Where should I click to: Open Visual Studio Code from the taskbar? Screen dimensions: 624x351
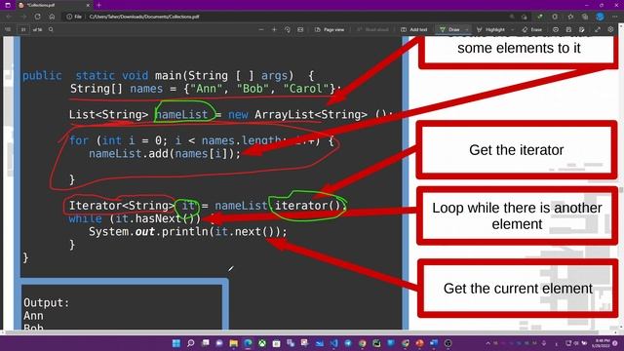[333, 343]
